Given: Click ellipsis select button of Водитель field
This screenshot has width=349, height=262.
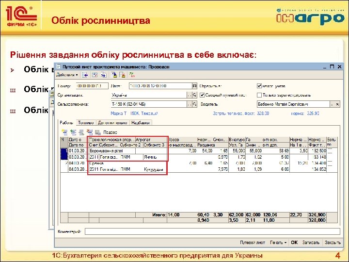Looking at the screenshot, I should [333, 104].
